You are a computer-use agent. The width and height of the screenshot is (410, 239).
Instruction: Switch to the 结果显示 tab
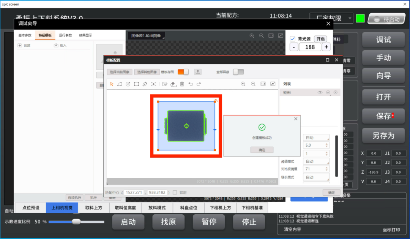85,35
